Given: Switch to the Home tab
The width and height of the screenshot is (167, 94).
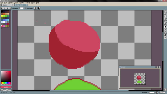Looking at the screenshot, I should (7, 5).
